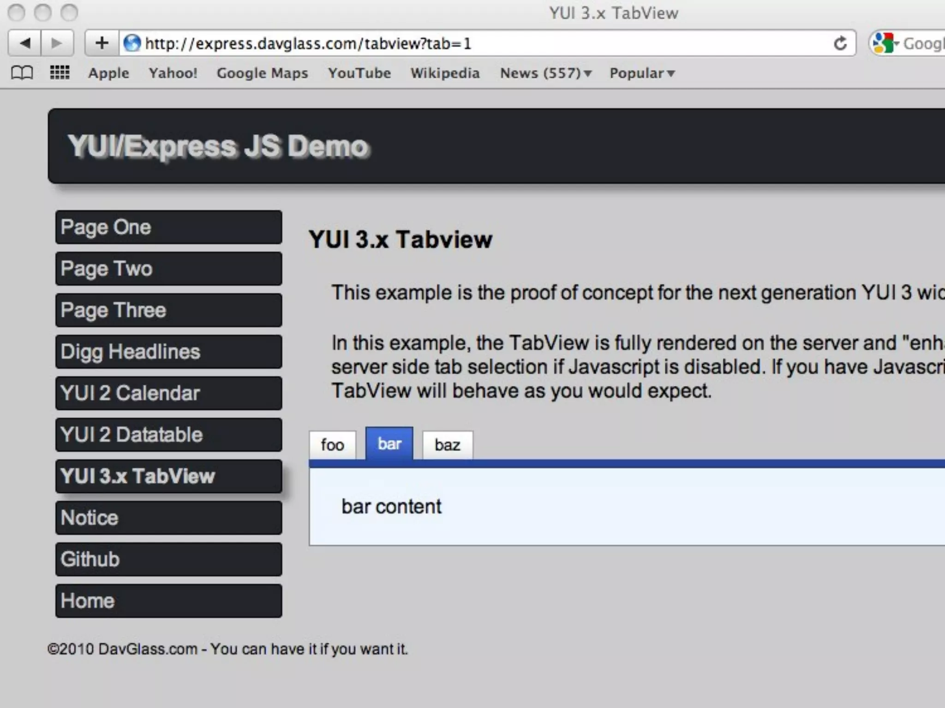Click the plus Add Bookmark button
The width and height of the screenshot is (945, 708).
pos(102,43)
